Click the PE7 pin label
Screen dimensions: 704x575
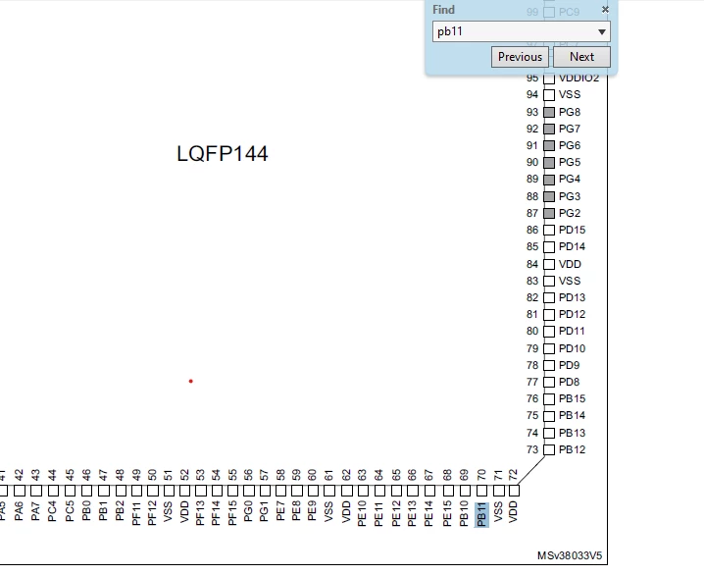point(280,511)
